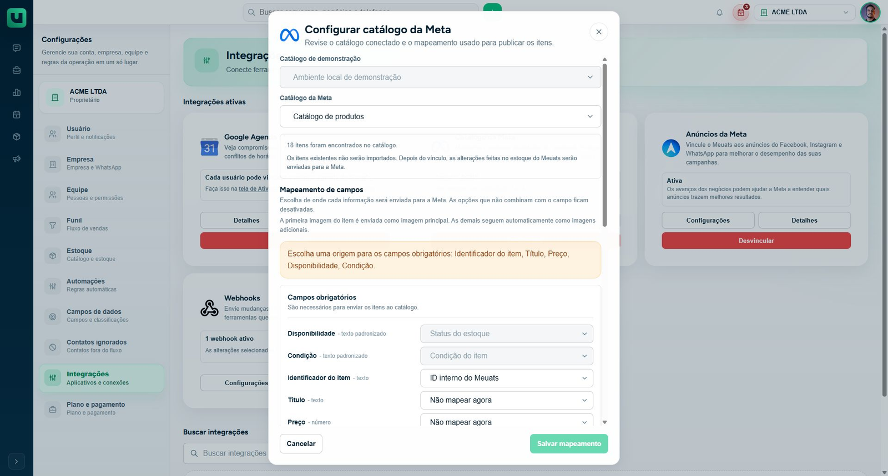Click the Webhooks logo icon
This screenshot has height=476, width=888.
click(x=209, y=308)
